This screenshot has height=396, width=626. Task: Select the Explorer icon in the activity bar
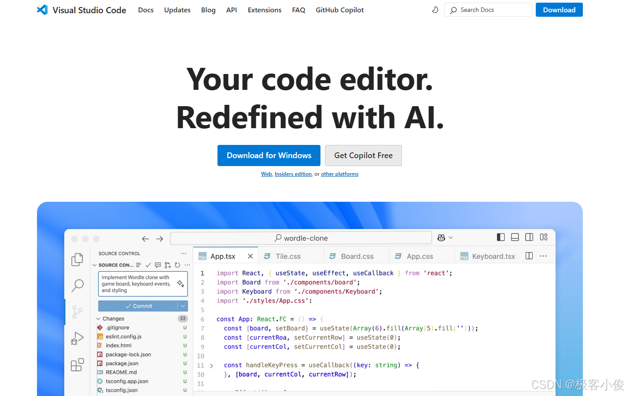77,260
